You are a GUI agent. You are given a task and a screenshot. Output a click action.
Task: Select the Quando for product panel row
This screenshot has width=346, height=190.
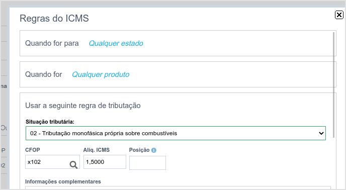point(178,74)
